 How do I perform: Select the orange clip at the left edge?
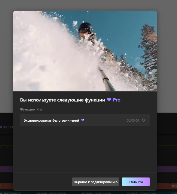pos(6,186)
